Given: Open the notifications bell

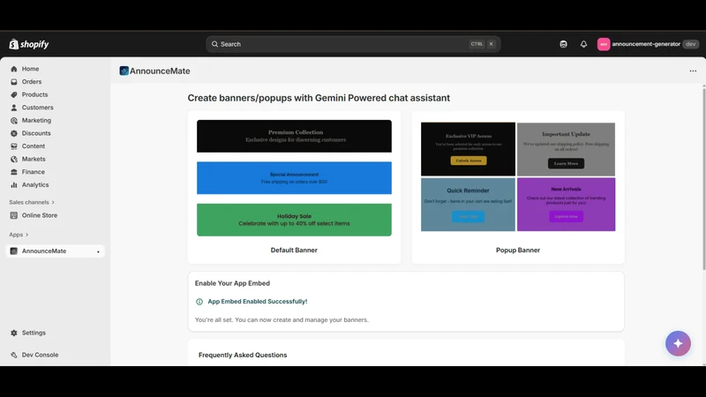Looking at the screenshot, I should tap(583, 44).
